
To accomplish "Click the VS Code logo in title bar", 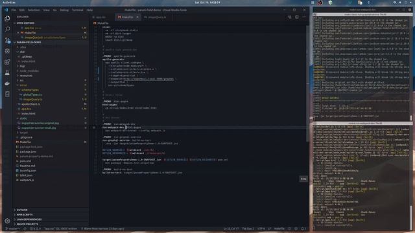I will coord(6,10).
